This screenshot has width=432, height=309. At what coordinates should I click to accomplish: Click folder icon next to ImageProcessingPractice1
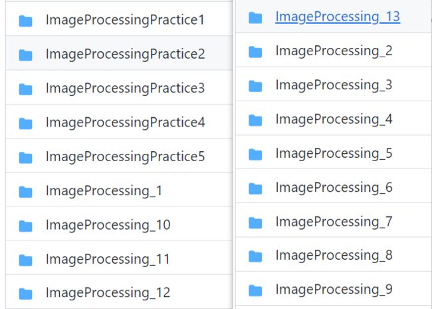point(26,21)
